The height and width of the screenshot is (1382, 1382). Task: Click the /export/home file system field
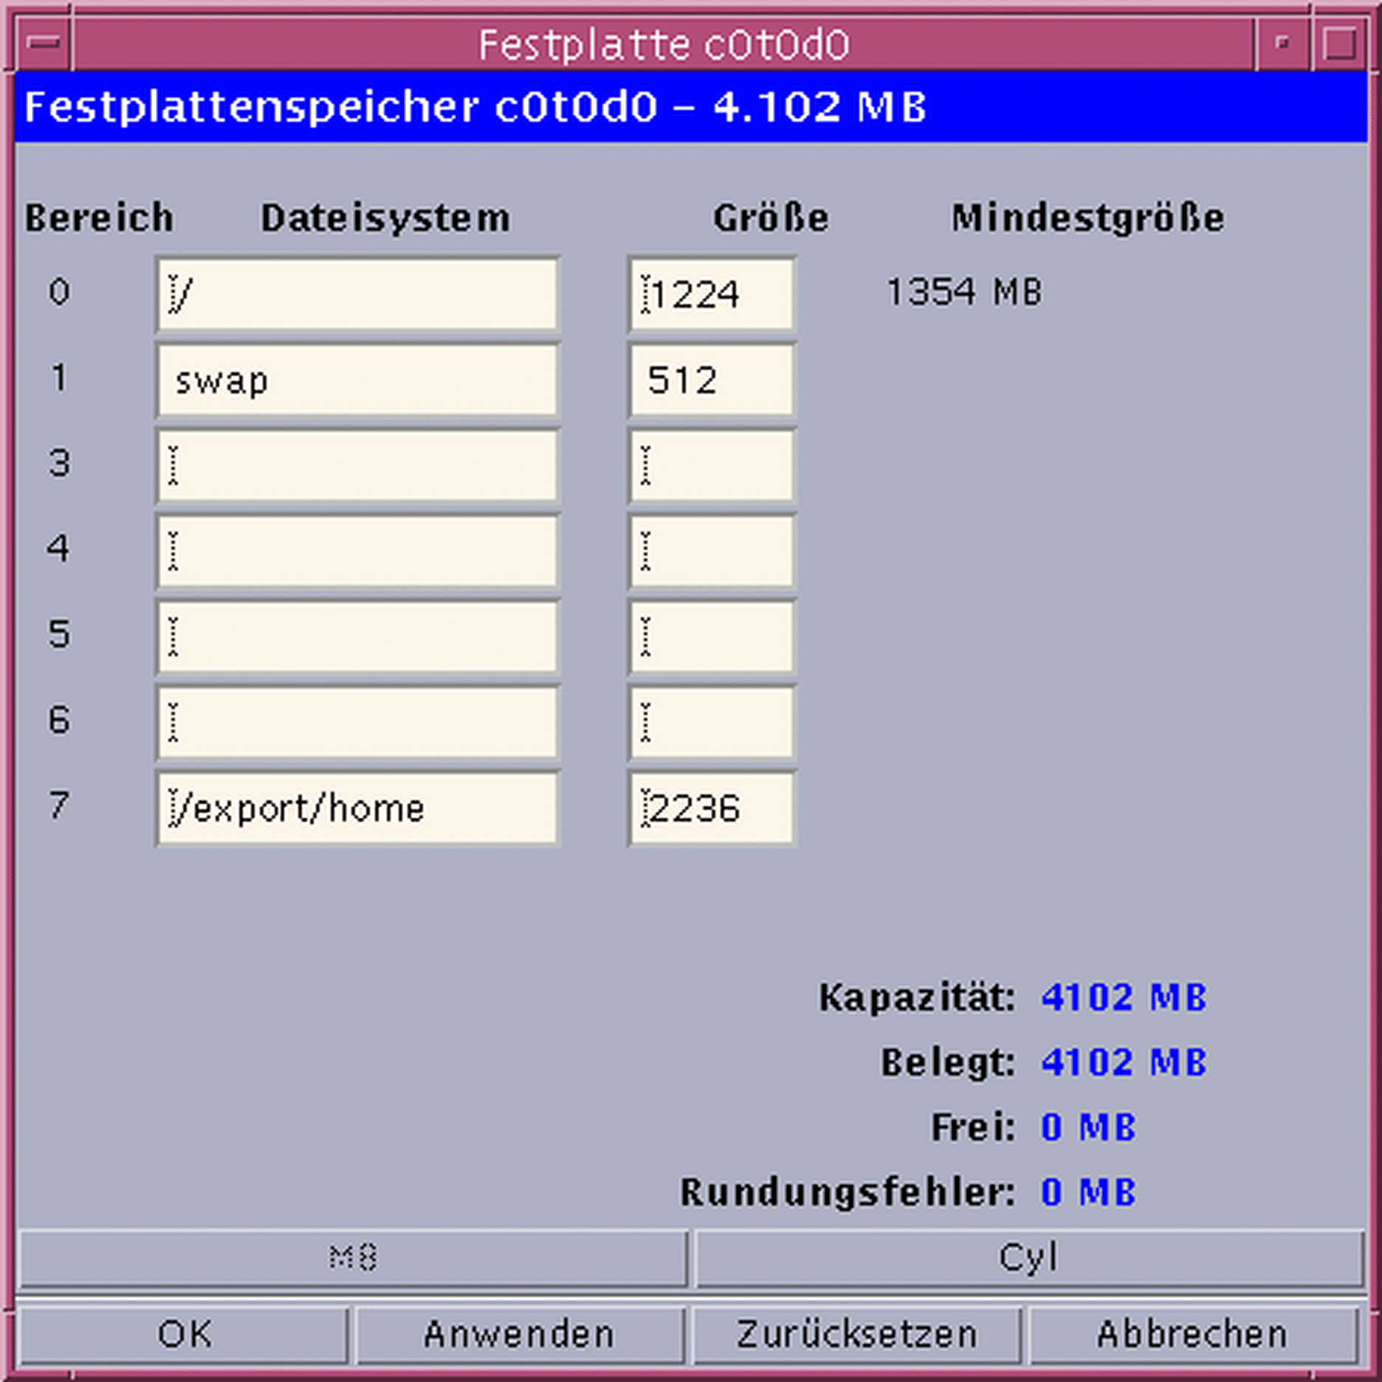coord(357,808)
